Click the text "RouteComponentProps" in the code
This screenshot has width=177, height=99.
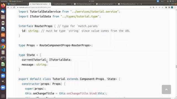tap(55, 45)
